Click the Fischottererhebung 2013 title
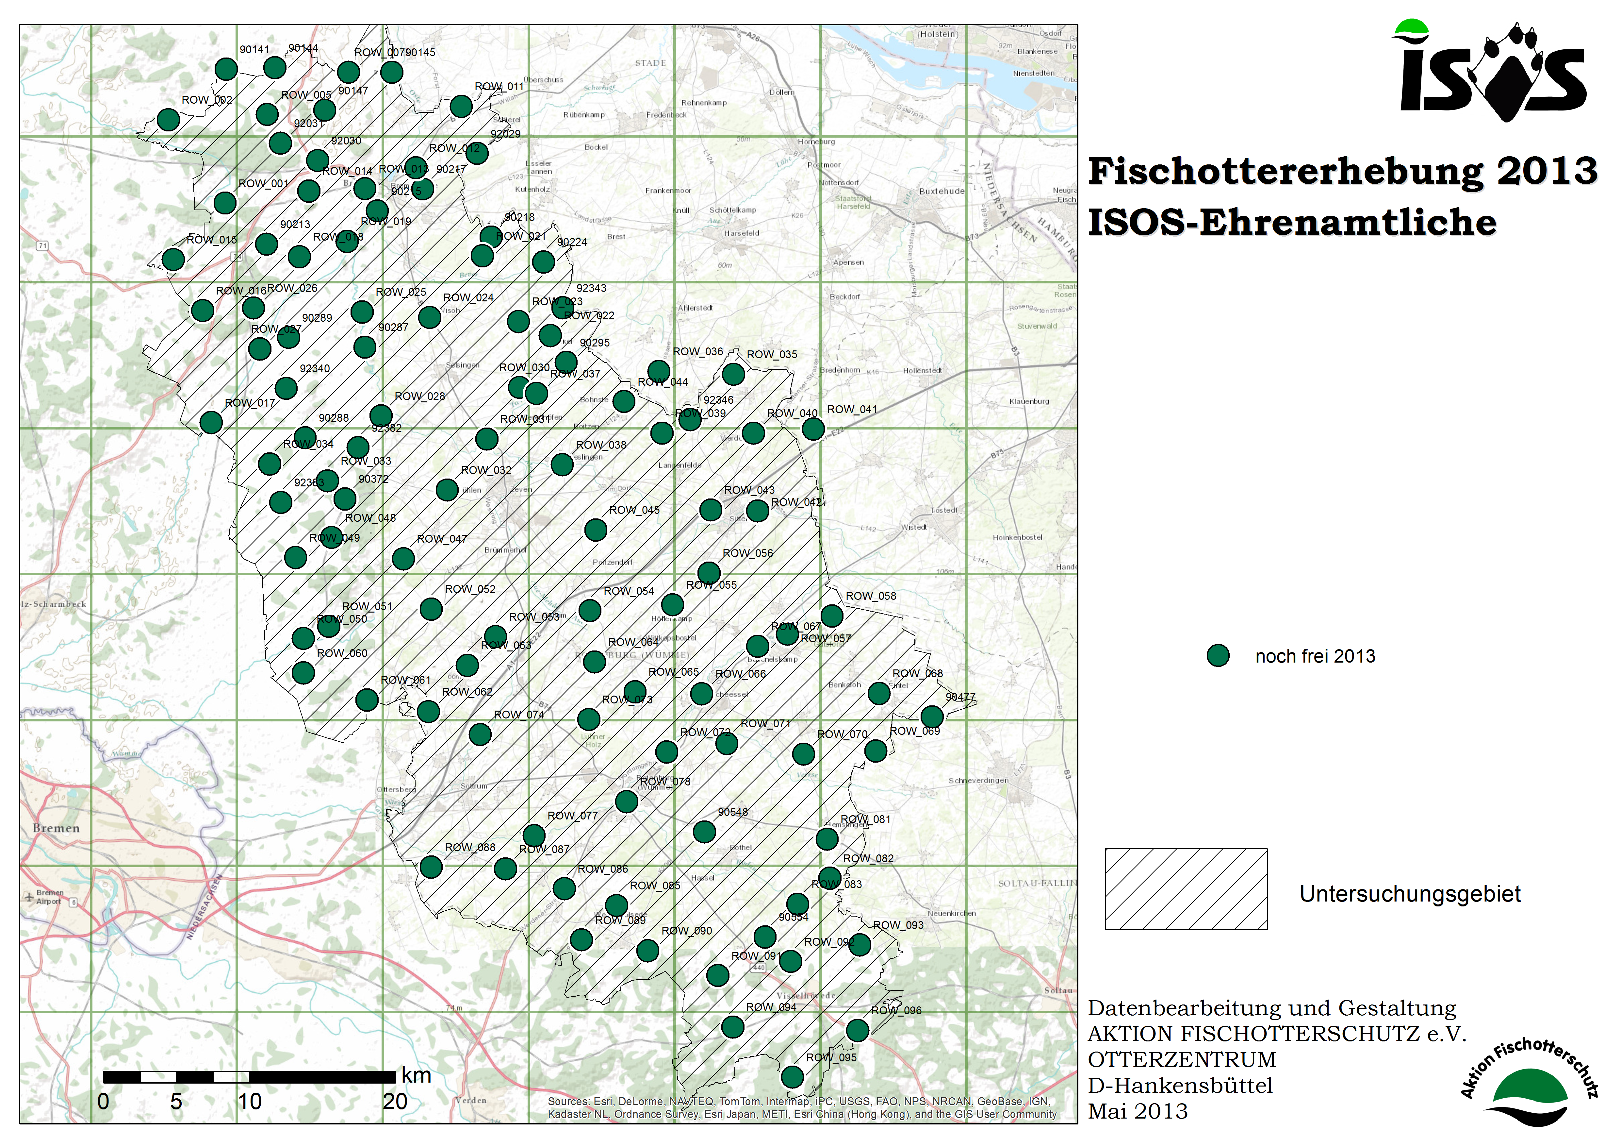 pos(1343,171)
